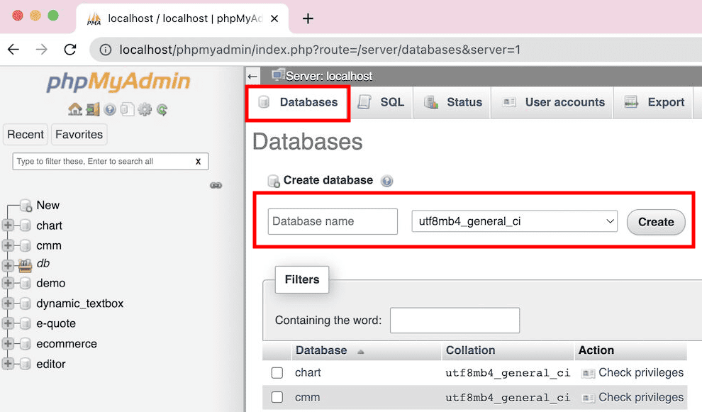Click the link chain icon in sidebar

click(x=216, y=185)
